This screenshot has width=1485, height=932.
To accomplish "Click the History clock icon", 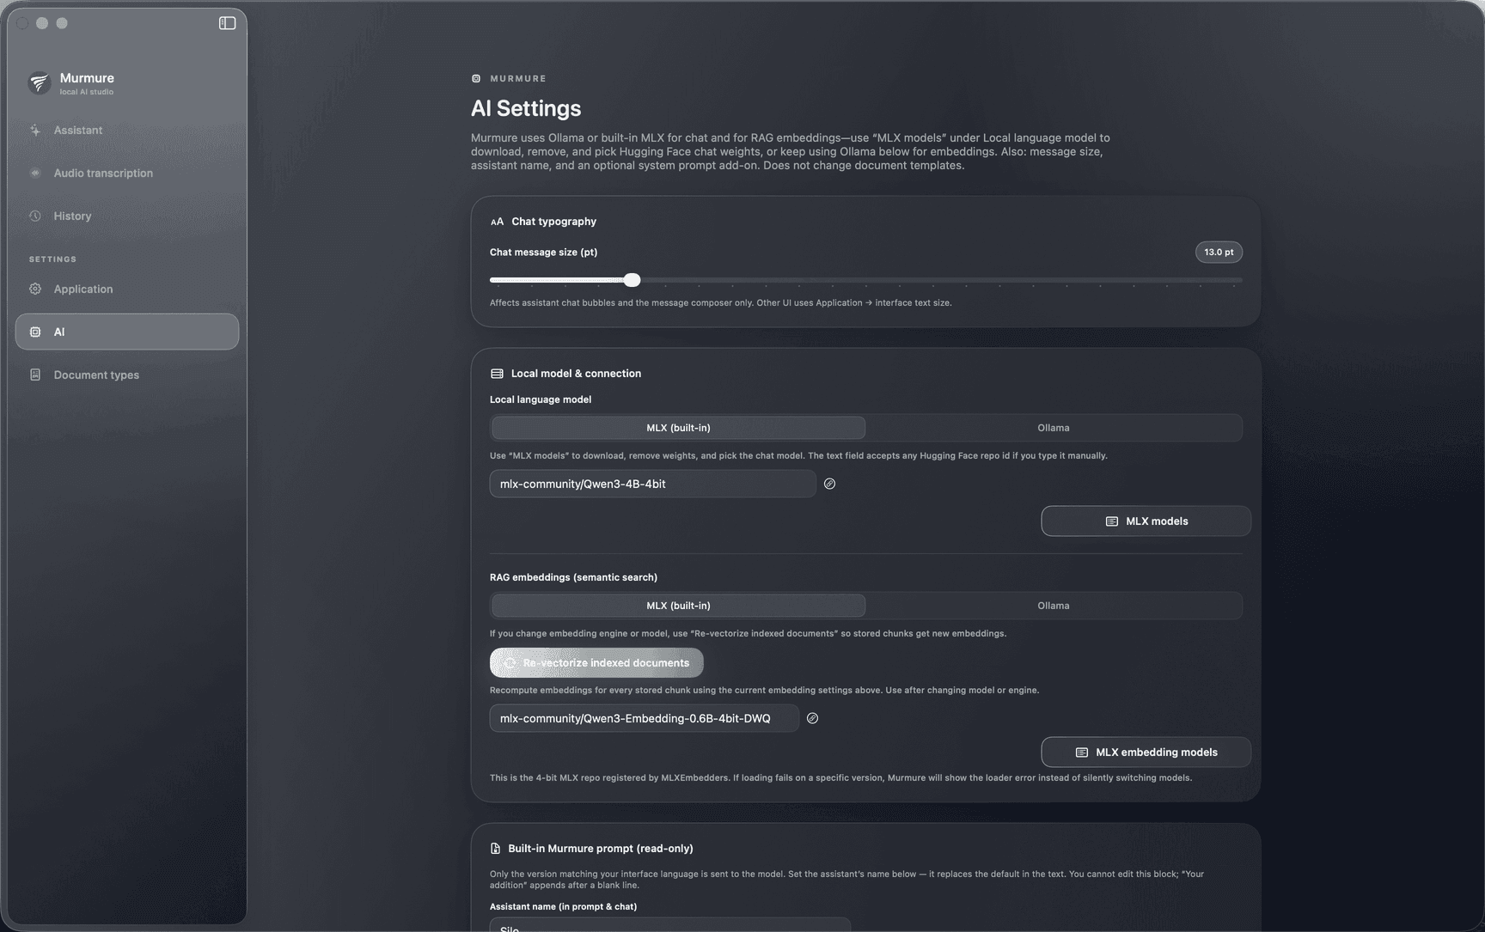I will 35,216.
